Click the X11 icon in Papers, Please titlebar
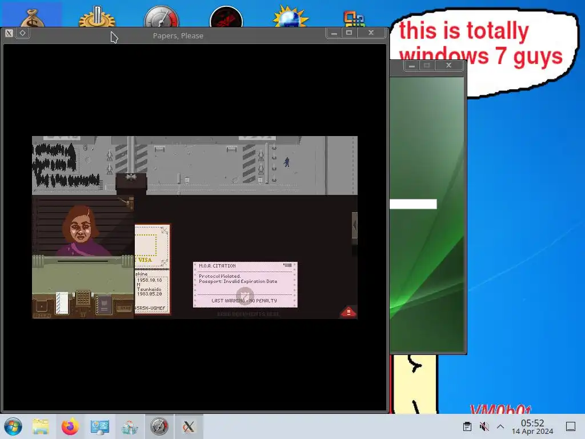 click(9, 33)
